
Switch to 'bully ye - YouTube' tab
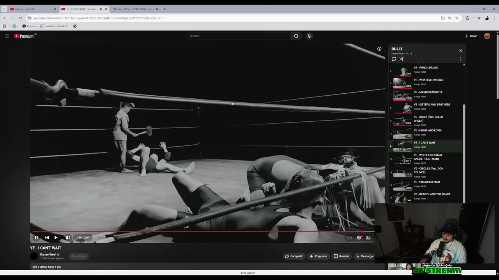(33, 9)
